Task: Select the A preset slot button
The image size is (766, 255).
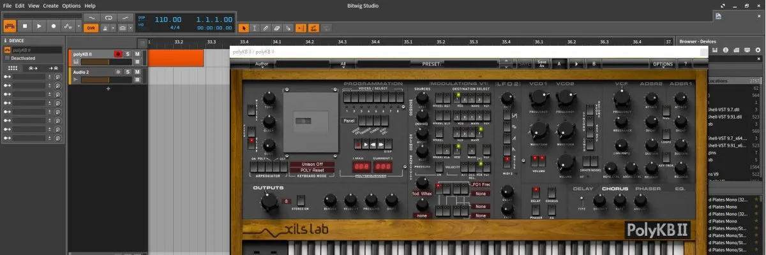Action: (559, 64)
